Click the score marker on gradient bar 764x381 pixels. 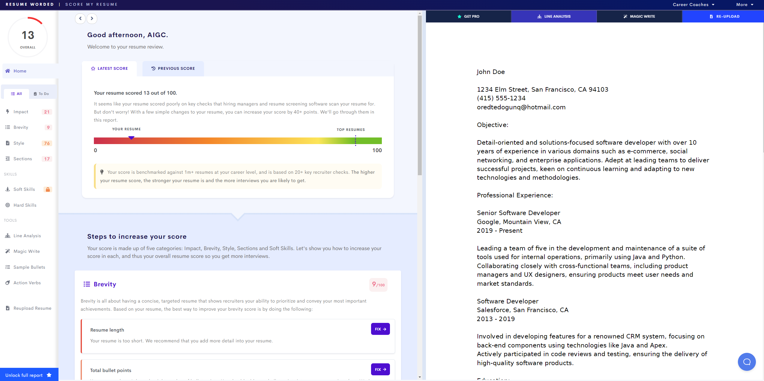(131, 138)
